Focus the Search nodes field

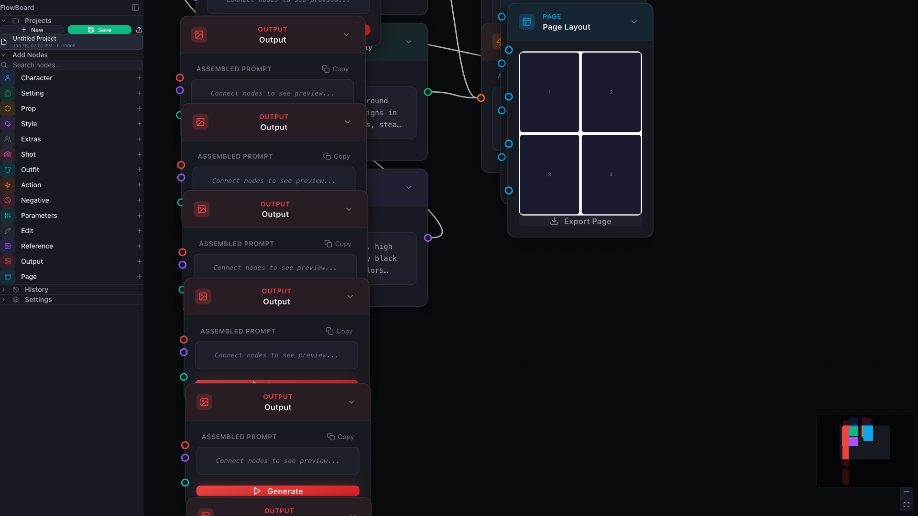pyautogui.click(x=72, y=65)
